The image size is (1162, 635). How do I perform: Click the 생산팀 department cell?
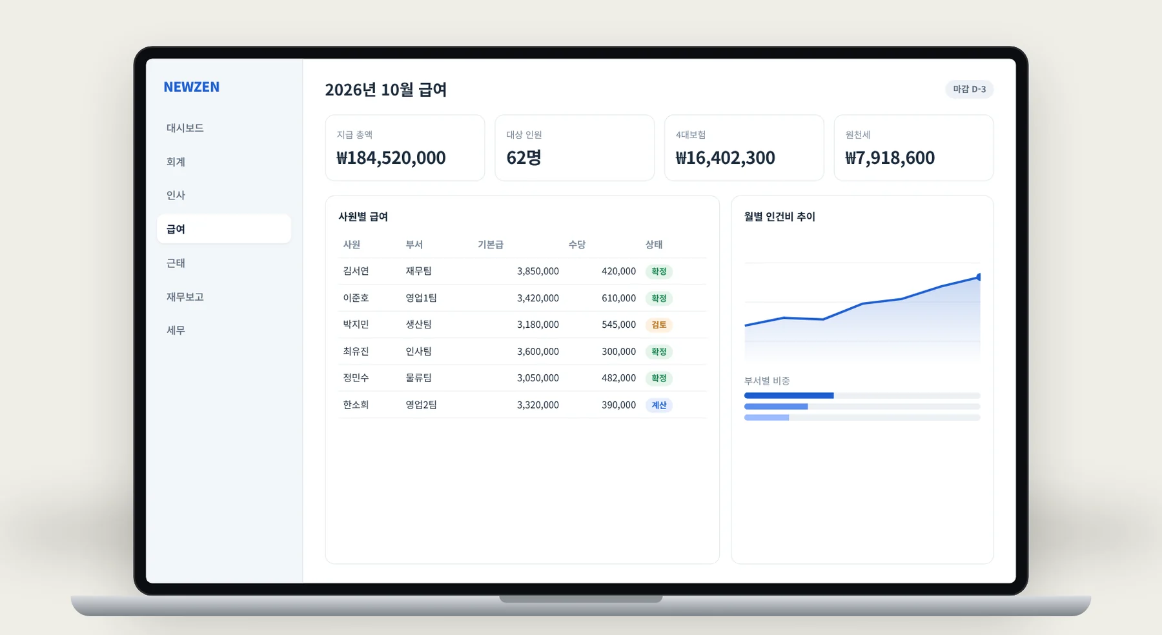418,325
